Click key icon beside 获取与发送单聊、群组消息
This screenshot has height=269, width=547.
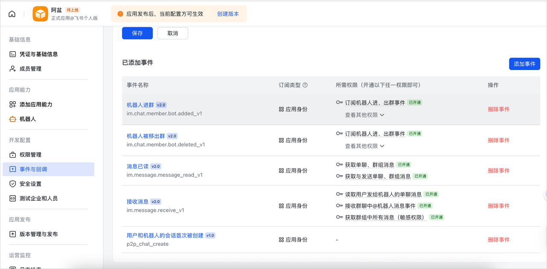340,176
